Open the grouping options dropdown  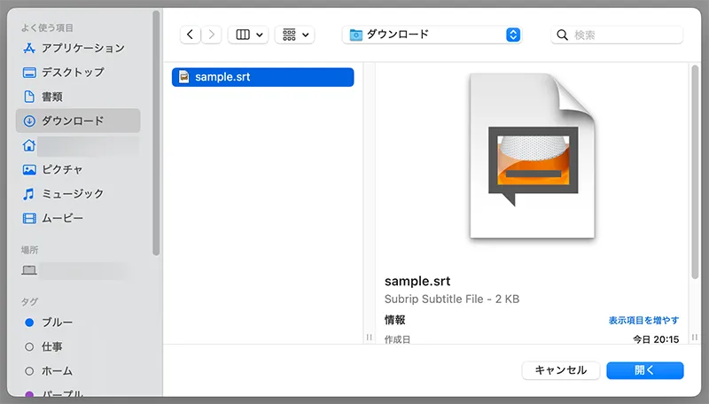click(x=295, y=35)
